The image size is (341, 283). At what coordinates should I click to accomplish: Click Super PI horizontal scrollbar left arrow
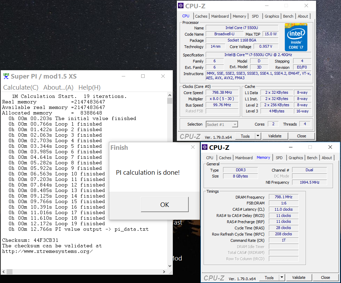click(3, 272)
